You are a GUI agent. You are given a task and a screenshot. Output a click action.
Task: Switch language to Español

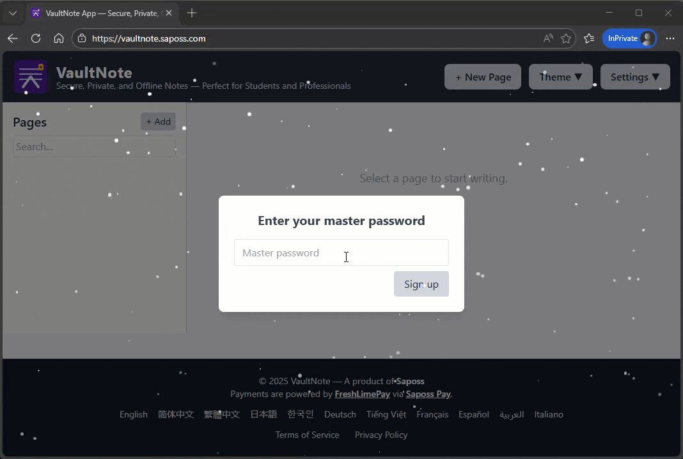[x=474, y=415]
